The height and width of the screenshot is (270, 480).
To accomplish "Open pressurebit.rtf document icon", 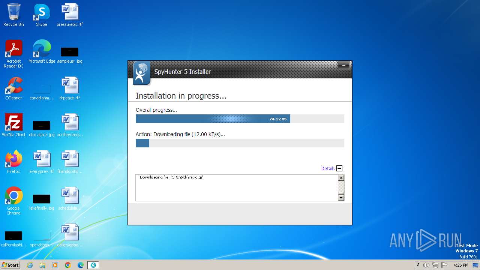I will coord(70,15).
